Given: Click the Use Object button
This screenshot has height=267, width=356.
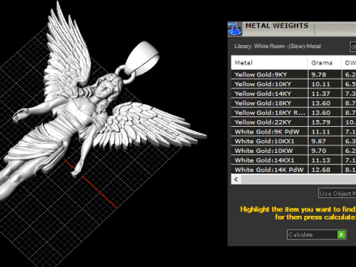Looking at the screenshot, I should tap(337, 194).
